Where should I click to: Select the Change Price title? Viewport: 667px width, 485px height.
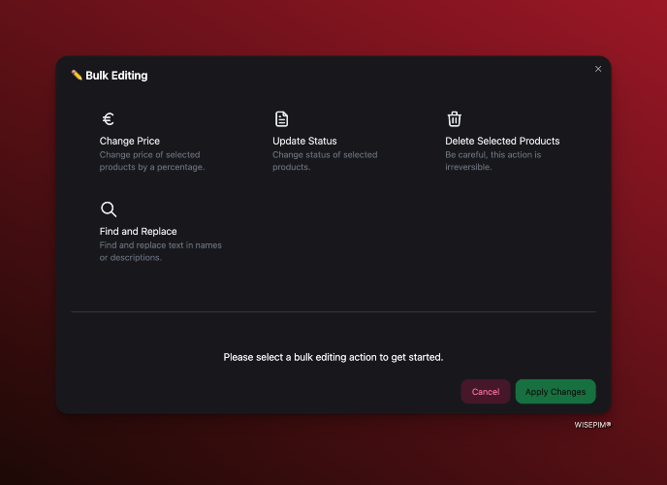pos(130,141)
